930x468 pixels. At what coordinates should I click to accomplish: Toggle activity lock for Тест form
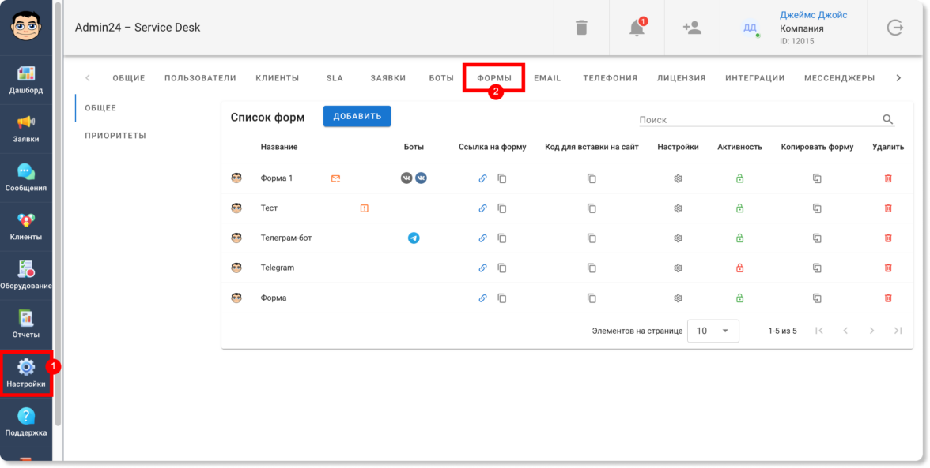pos(739,208)
